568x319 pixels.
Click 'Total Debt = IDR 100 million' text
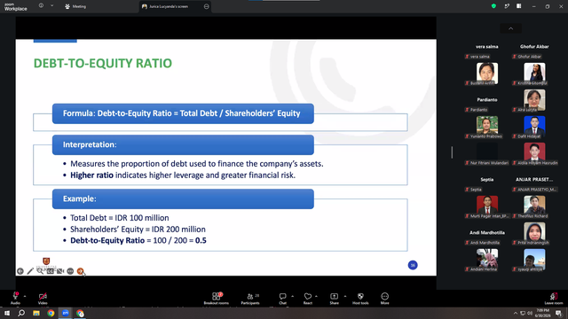[x=120, y=218]
